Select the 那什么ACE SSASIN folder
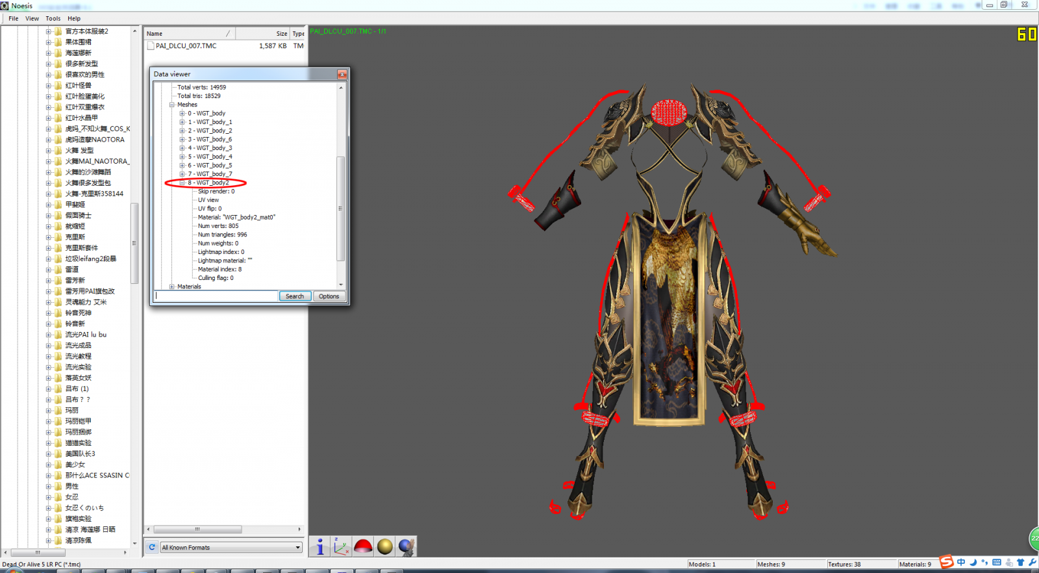Viewport: 1039px width, 573px height. pyautogui.click(x=97, y=476)
